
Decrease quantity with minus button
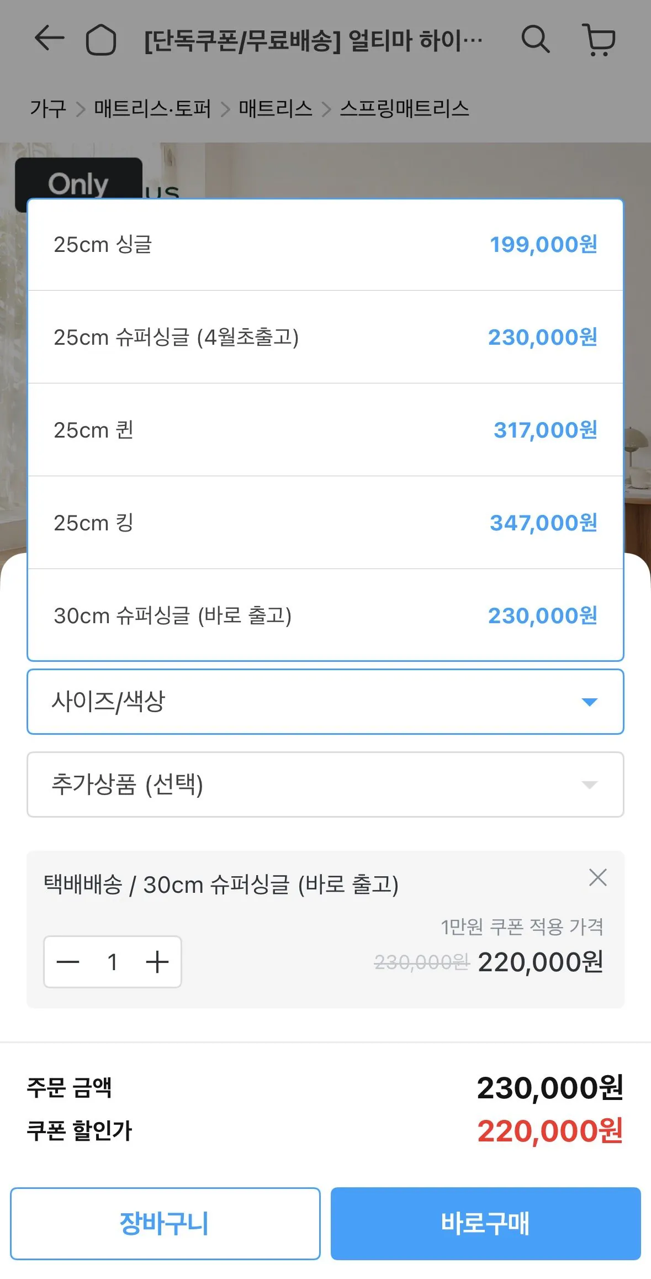point(68,962)
